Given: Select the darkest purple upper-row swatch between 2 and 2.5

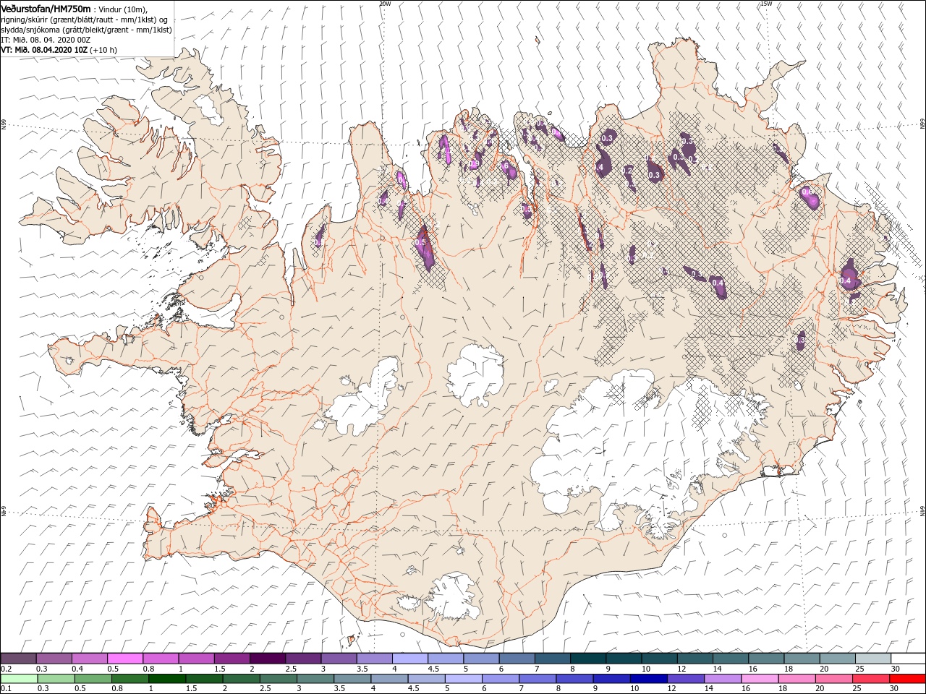Looking at the screenshot, I should [267, 659].
